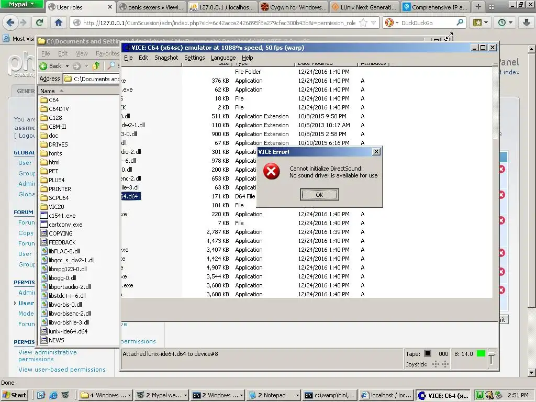Select the NEWS file in Explorer
536x402 pixels.
(52, 340)
